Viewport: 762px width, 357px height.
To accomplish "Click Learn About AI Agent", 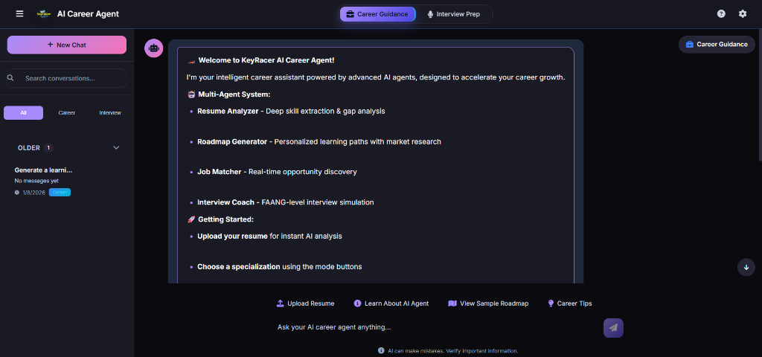I will click(391, 303).
